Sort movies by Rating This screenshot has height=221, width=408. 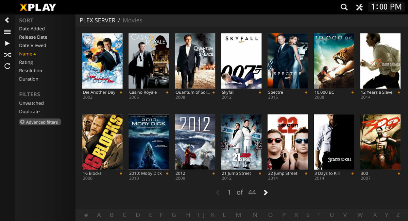26,62
